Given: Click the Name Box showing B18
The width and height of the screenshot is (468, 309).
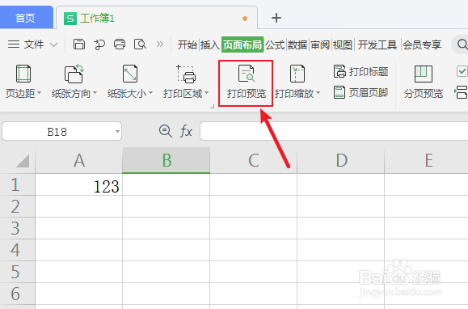Looking at the screenshot, I should (57, 132).
